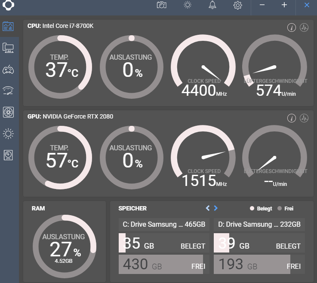
Task: Click the CPU: Intel Core i7-8700K title
Action: pyautogui.click(x=61, y=26)
